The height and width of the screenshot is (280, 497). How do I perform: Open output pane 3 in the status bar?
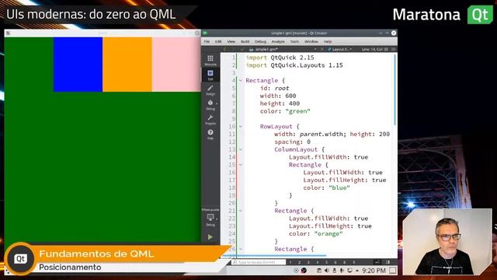click(x=308, y=263)
